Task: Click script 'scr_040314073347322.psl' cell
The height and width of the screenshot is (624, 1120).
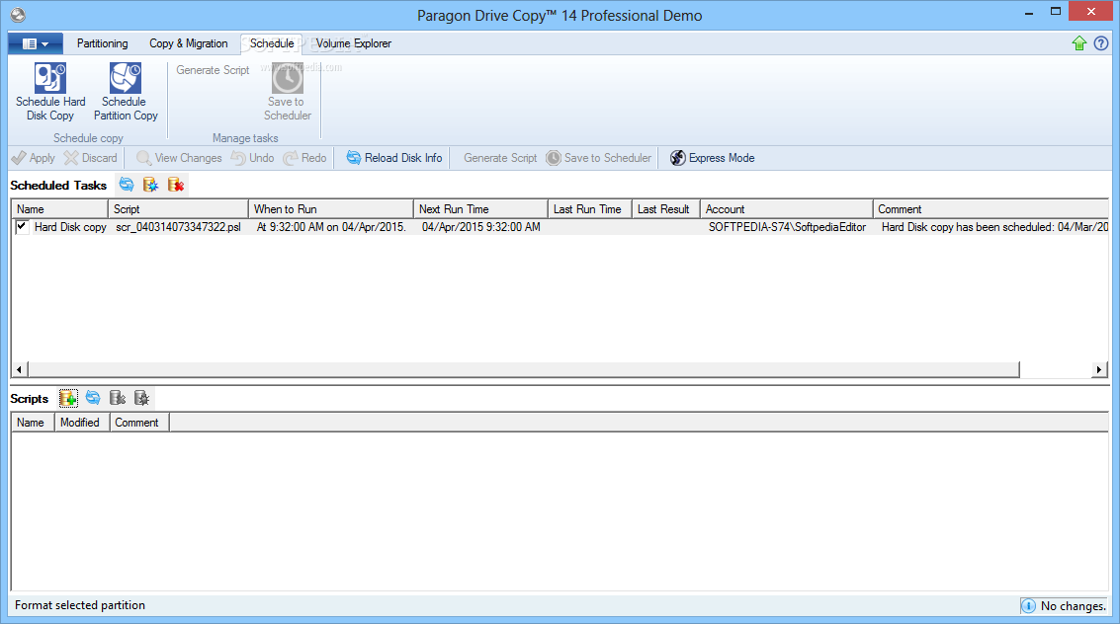Action: coord(178,227)
